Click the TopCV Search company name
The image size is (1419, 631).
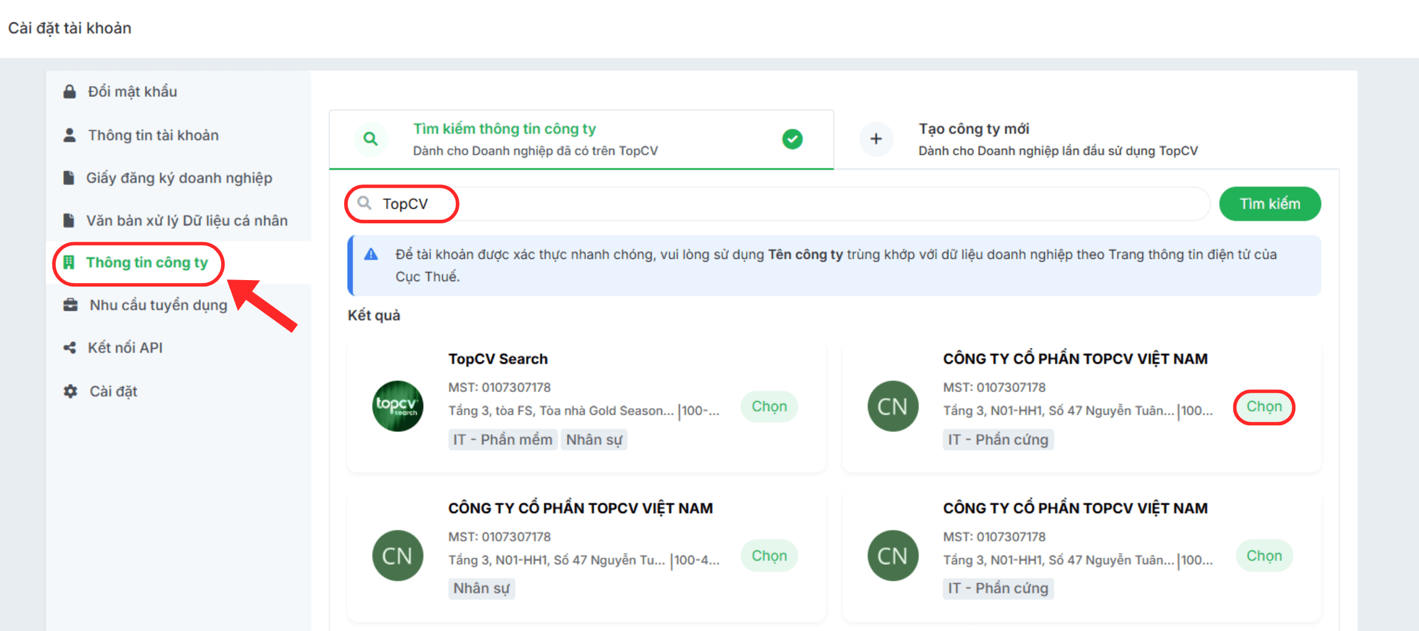(x=498, y=359)
